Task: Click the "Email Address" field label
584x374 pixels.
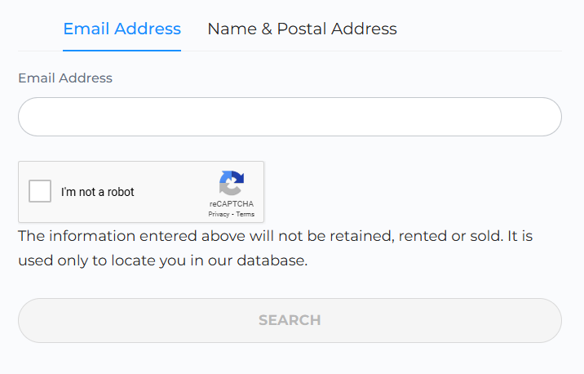Action: point(65,78)
